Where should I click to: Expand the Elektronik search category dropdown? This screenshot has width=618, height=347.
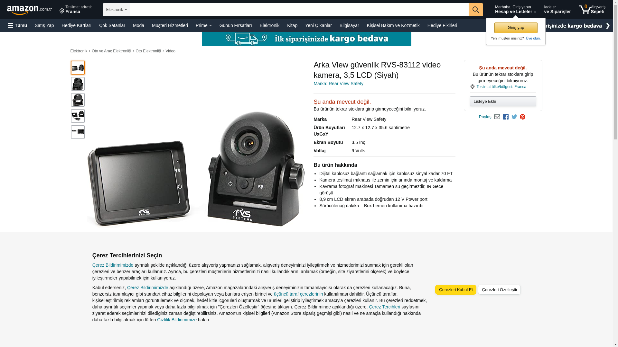pyautogui.click(x=116, y=10)
